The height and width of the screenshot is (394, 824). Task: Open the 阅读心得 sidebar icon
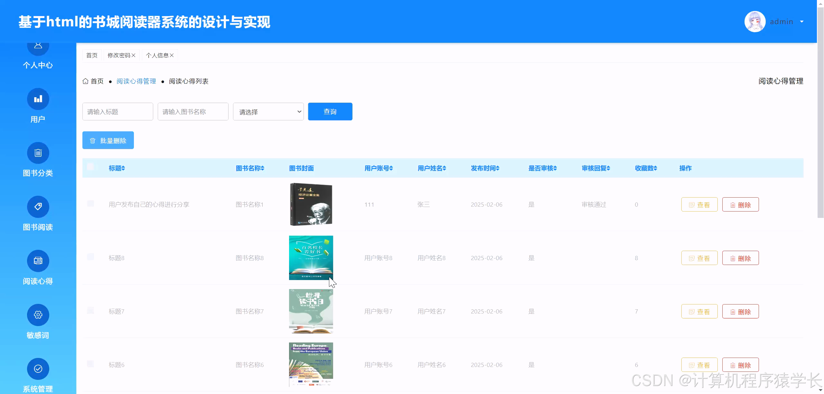[x=38, y=261]
